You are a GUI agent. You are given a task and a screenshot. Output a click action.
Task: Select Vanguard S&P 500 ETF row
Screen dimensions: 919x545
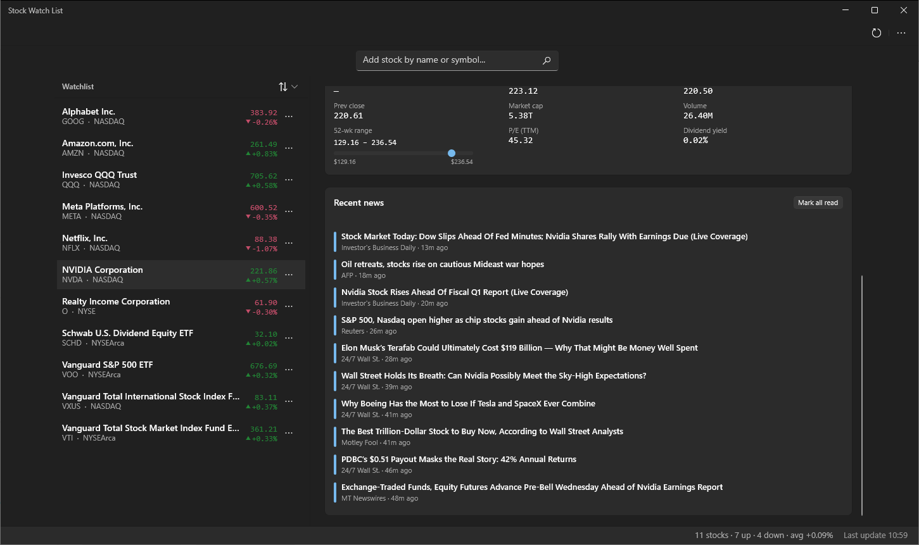[x=181, y=370]
